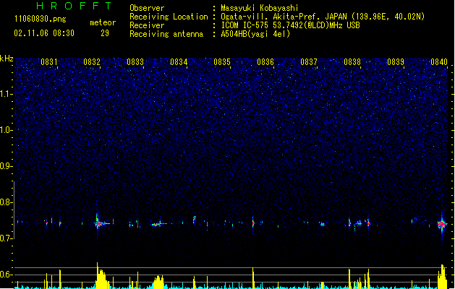Image resolution: width=455 pixels, height=289 pixels.
Task: Click the Ogata-vill. Akita-Pref. JAPAN location text
Action: [323, 17]
